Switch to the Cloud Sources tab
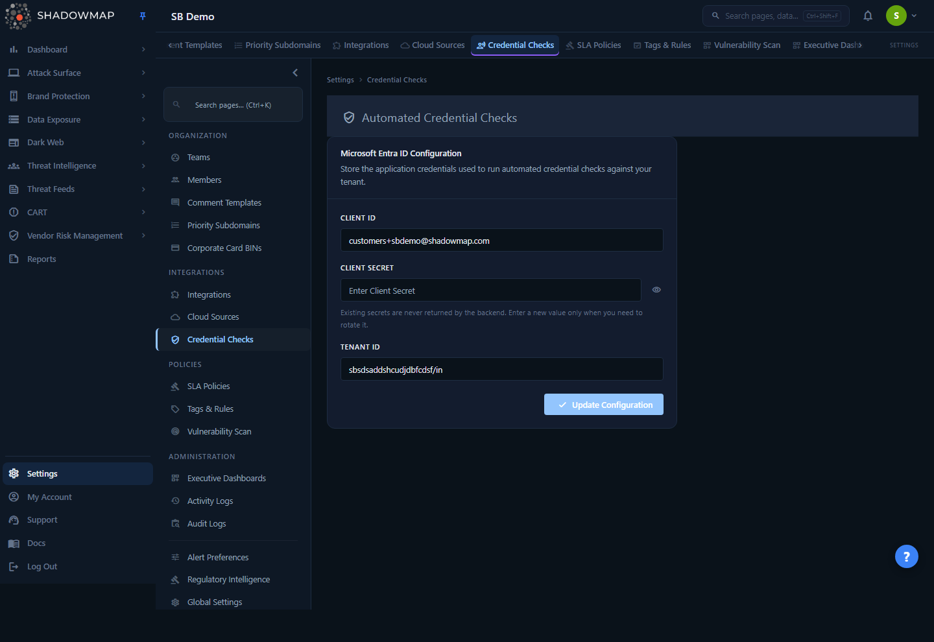This screenshot has width=934, height=642. 433,45
